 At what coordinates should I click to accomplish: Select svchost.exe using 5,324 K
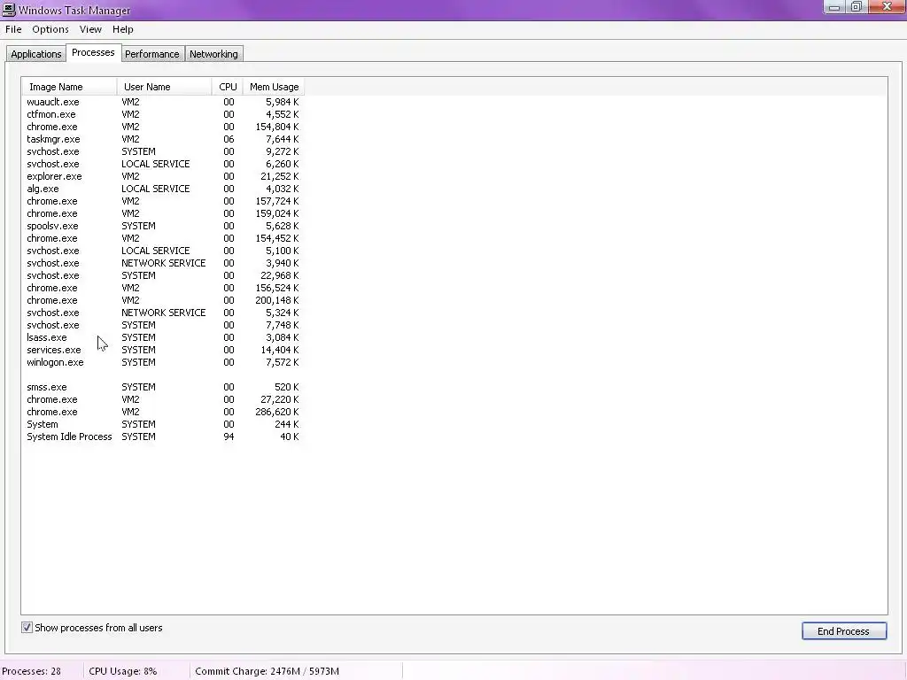point(163,313)
